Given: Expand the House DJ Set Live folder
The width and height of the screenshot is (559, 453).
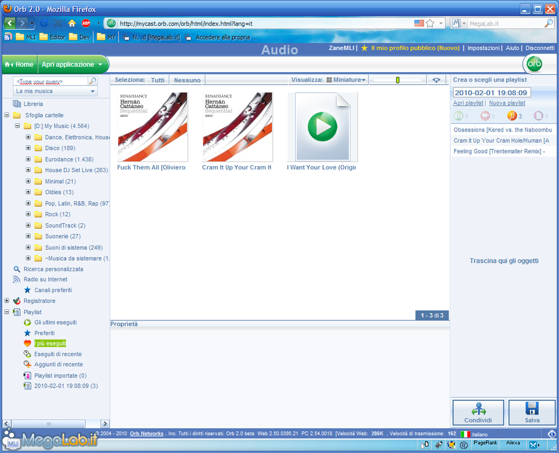Looking at the screenshot, I should point(28,170).
